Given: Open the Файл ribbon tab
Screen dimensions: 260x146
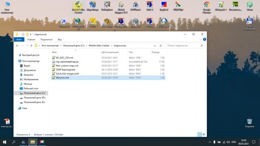Looking at the screenshot, I should [x=19, y=39].
